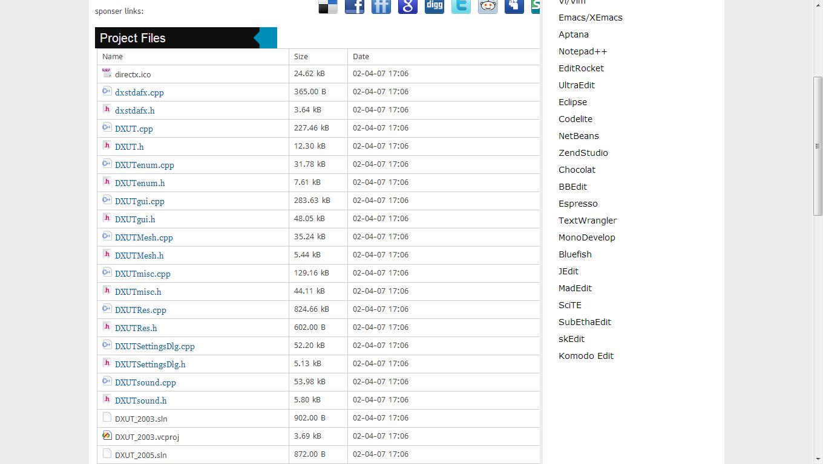Open DXUTSettingsDlg.cpp file link

[154, 346]
